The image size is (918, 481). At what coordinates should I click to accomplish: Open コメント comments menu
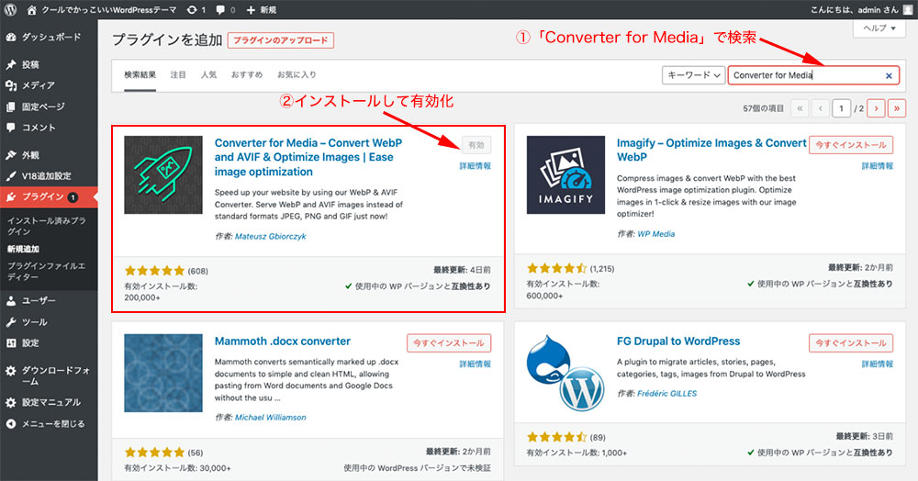49,128
